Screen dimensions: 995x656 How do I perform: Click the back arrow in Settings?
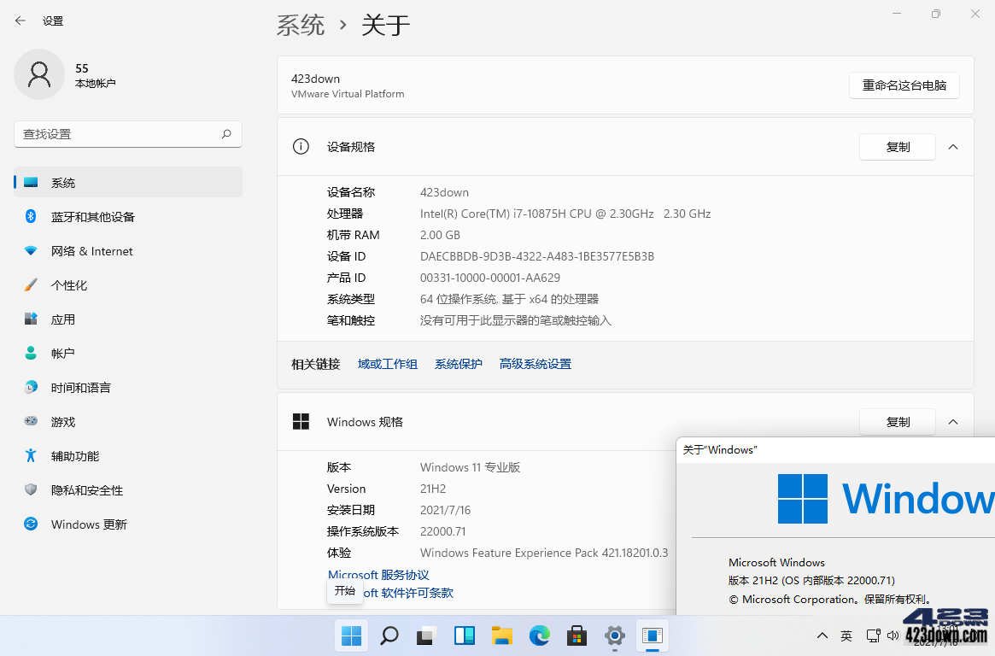(20, 20)
